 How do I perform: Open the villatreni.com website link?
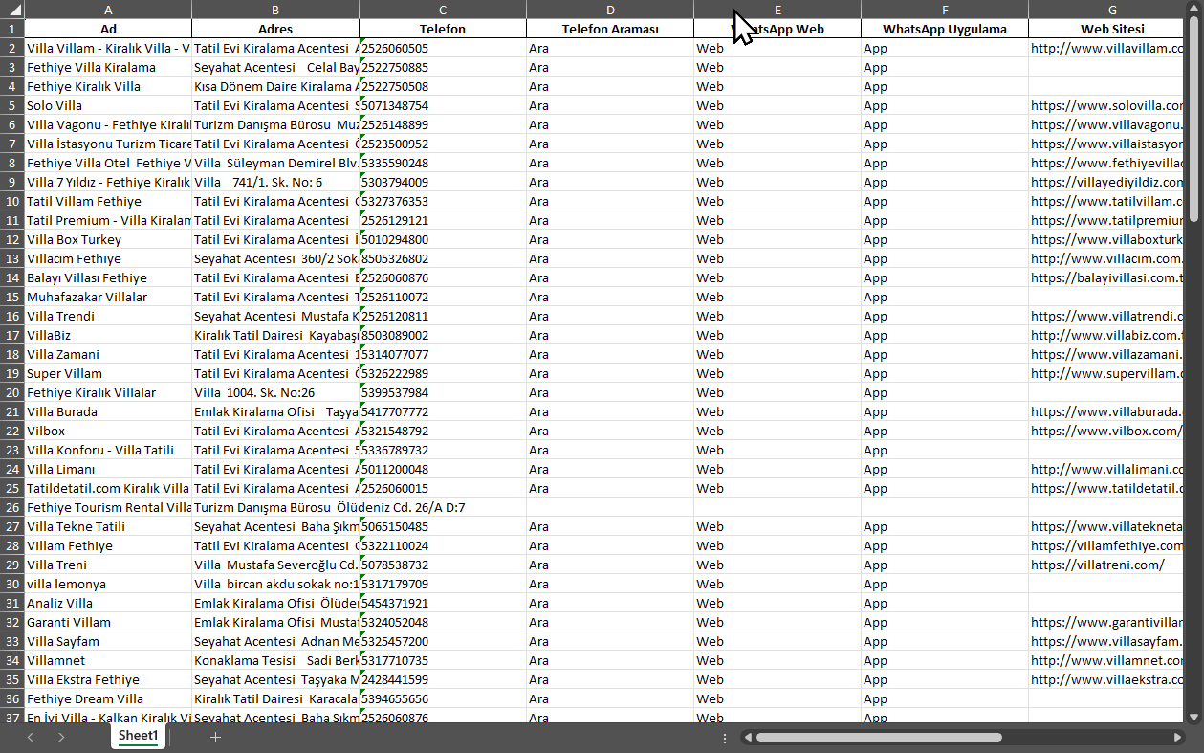(1097, 565)
